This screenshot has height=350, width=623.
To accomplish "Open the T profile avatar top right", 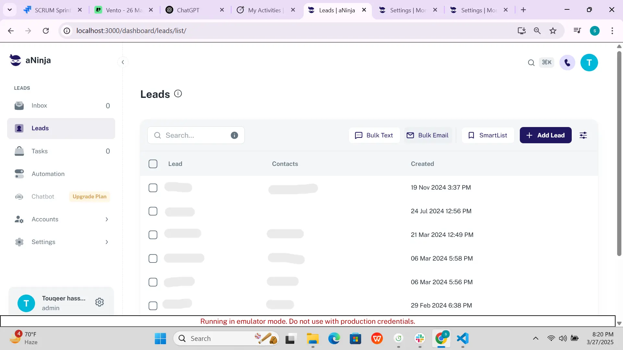I will [x=589, y=63].
